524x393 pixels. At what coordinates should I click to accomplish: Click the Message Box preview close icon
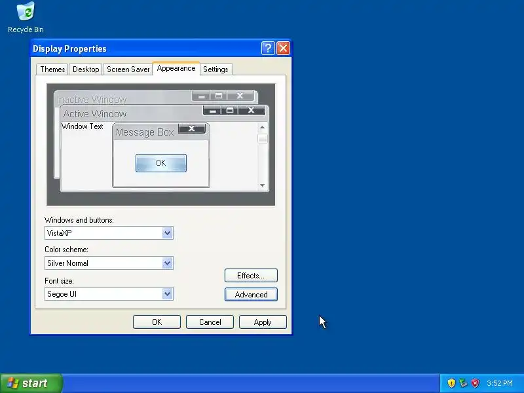pyautogui.click(x=191, y=128)
